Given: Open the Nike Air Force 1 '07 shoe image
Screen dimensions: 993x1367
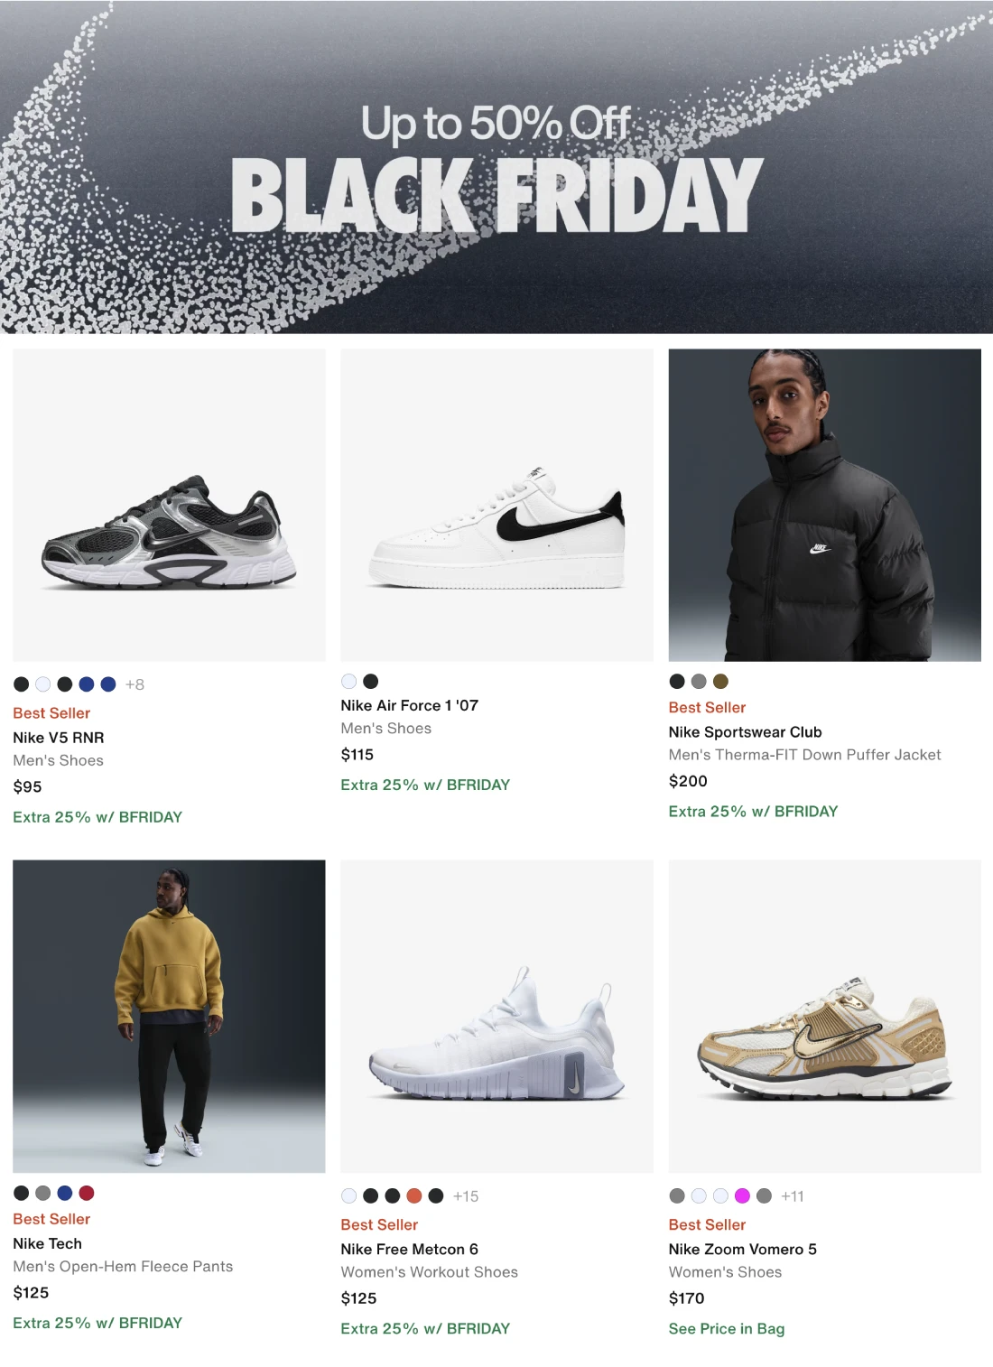Looking at the screenshot, I should click(x=496, y=505).
